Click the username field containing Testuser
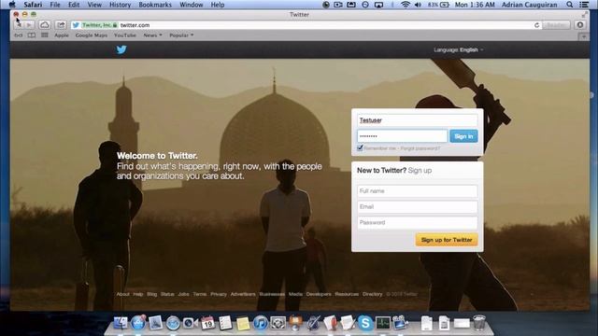The height and width of the screenshot is (336, 598). pos(418,120)
